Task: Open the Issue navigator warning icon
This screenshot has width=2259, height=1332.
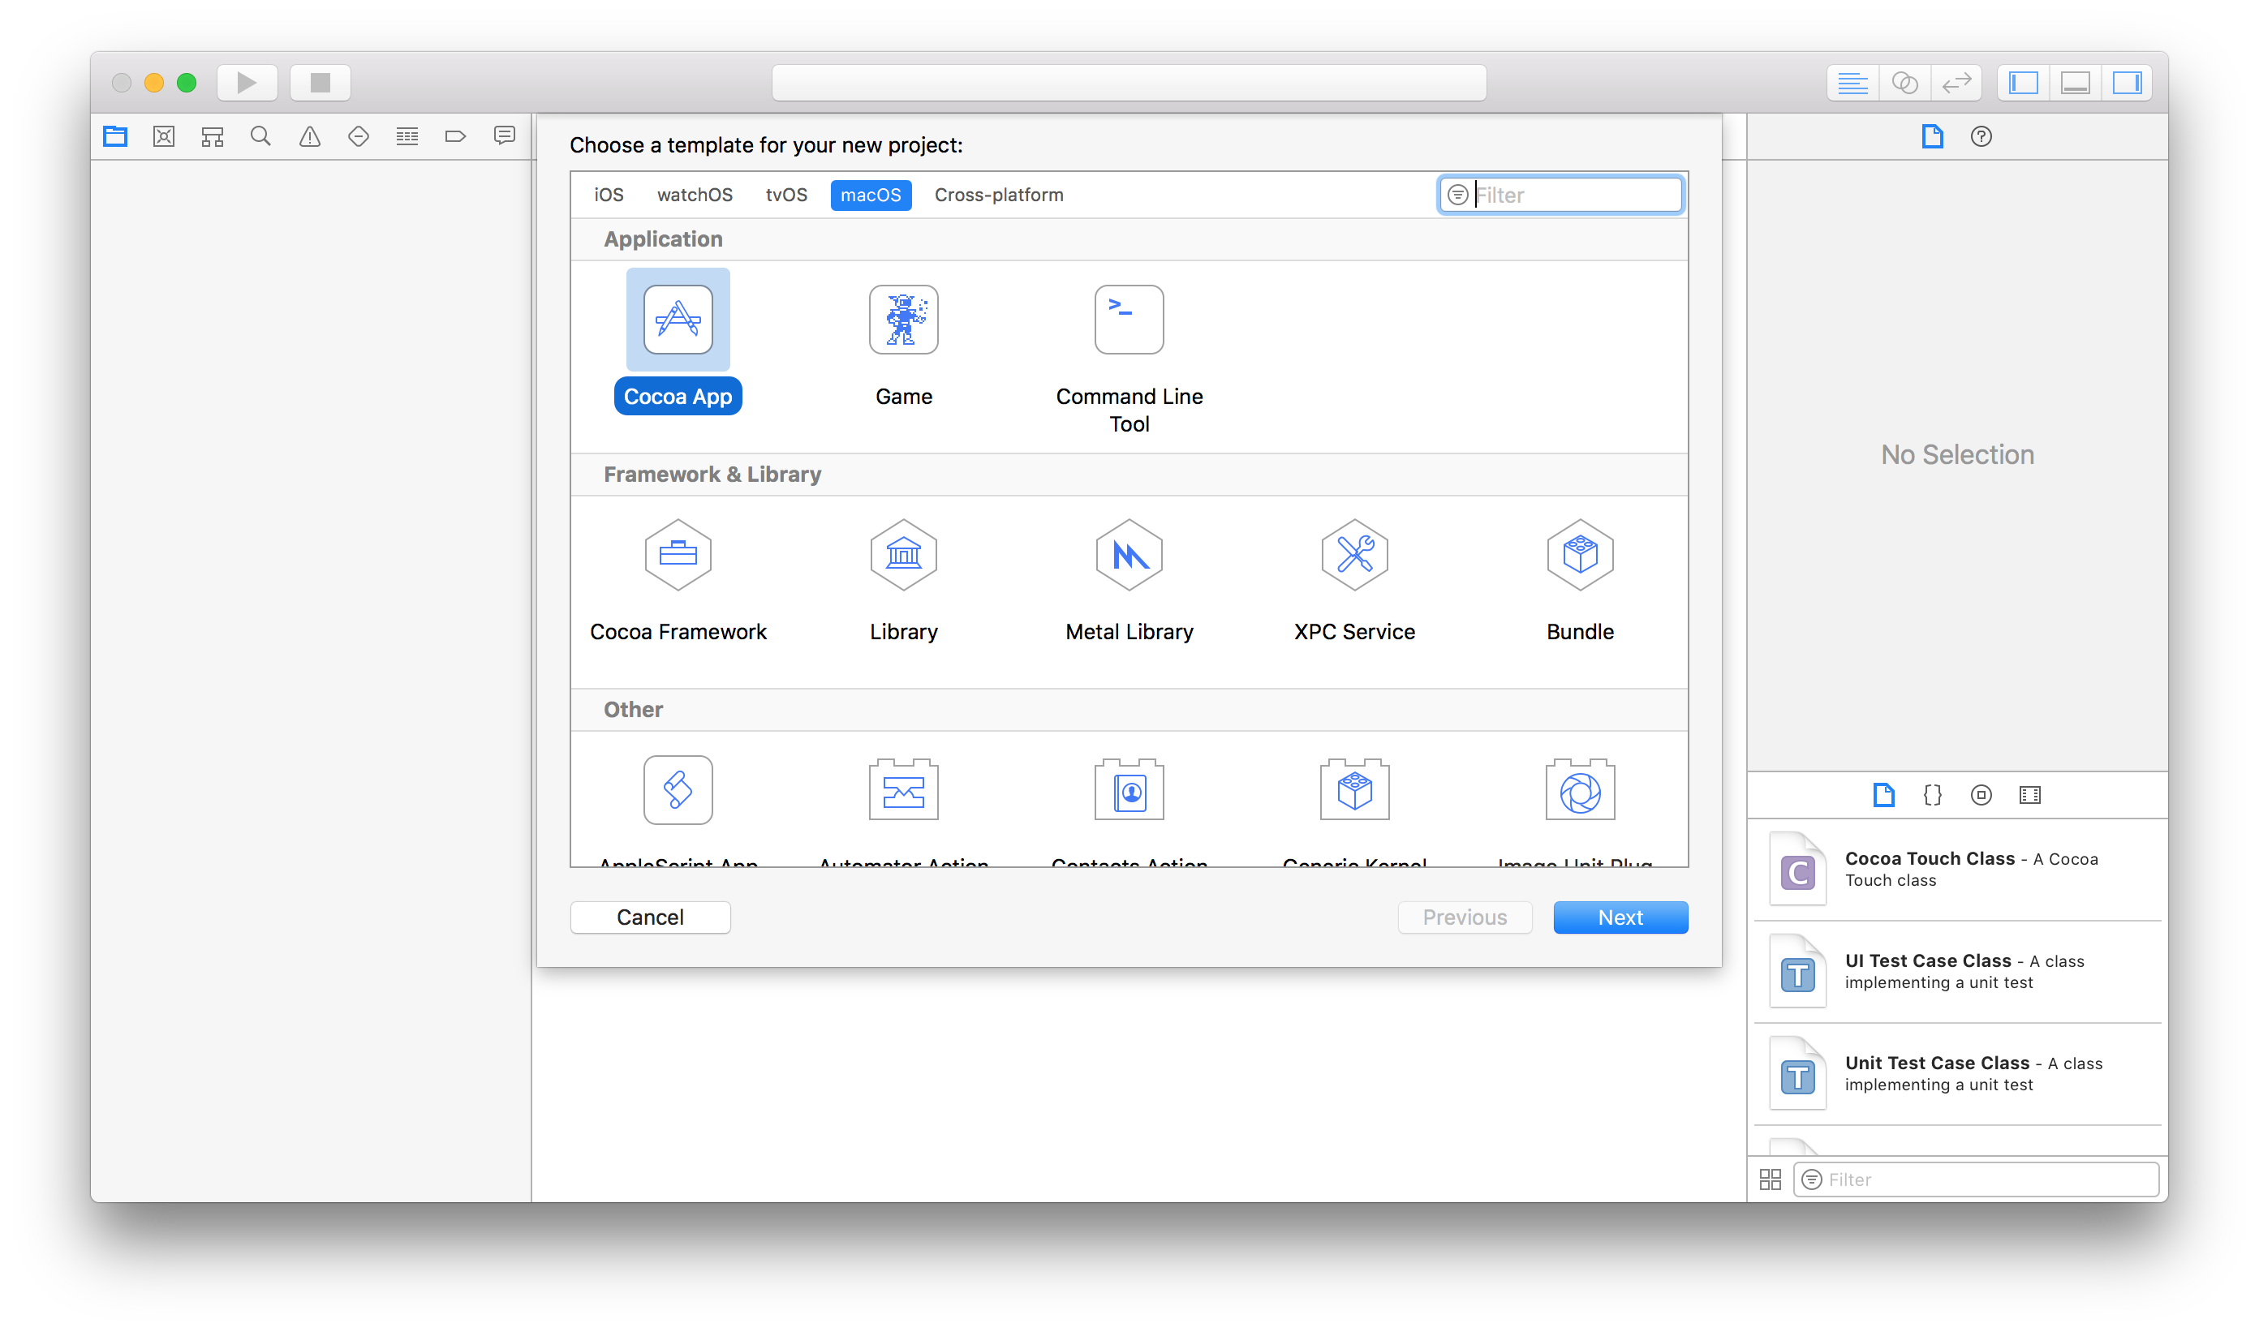Action: [x=310, y=136]
